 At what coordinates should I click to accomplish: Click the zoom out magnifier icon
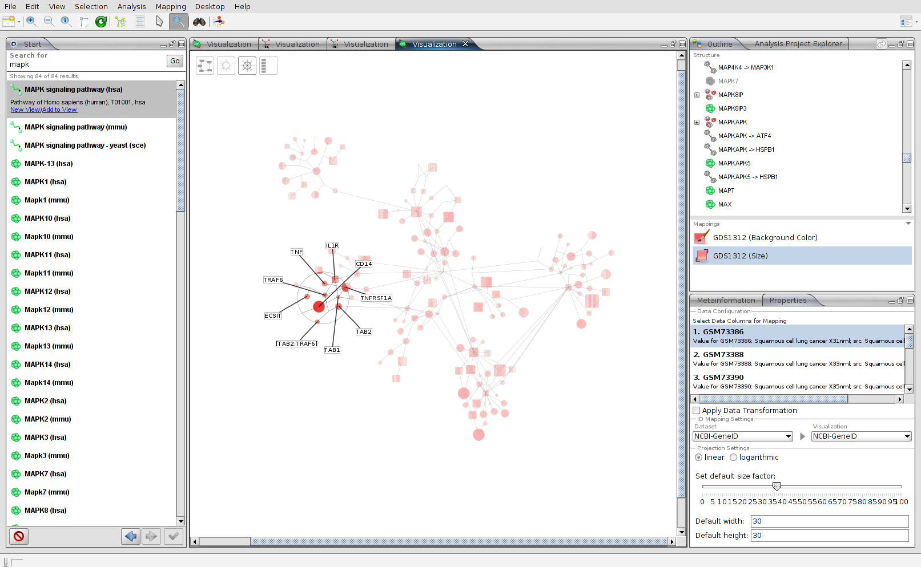49,21
